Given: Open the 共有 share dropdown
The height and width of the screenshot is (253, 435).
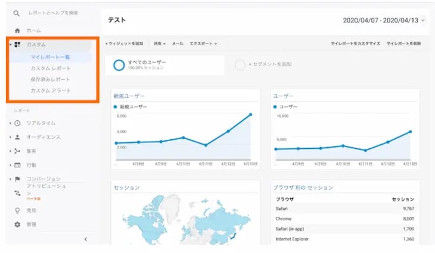Looking at the screenshot, I should coord(159,43).
